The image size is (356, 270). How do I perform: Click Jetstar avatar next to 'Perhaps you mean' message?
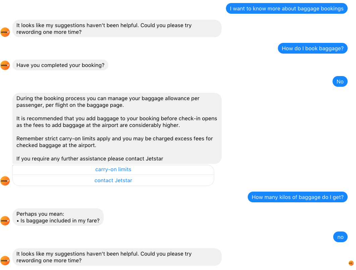(x=5, y=221)
